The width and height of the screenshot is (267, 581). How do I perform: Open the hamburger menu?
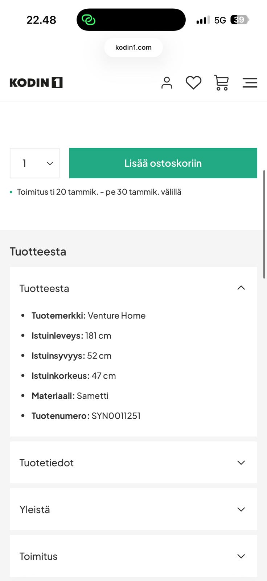pyautogui.click(x=250, y=83)
